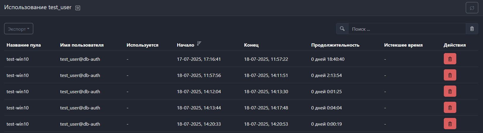Delete the session started 18-07-2025, 14:20:33
The width and height of the screenshot is (483, 133).
click(450, 124)
